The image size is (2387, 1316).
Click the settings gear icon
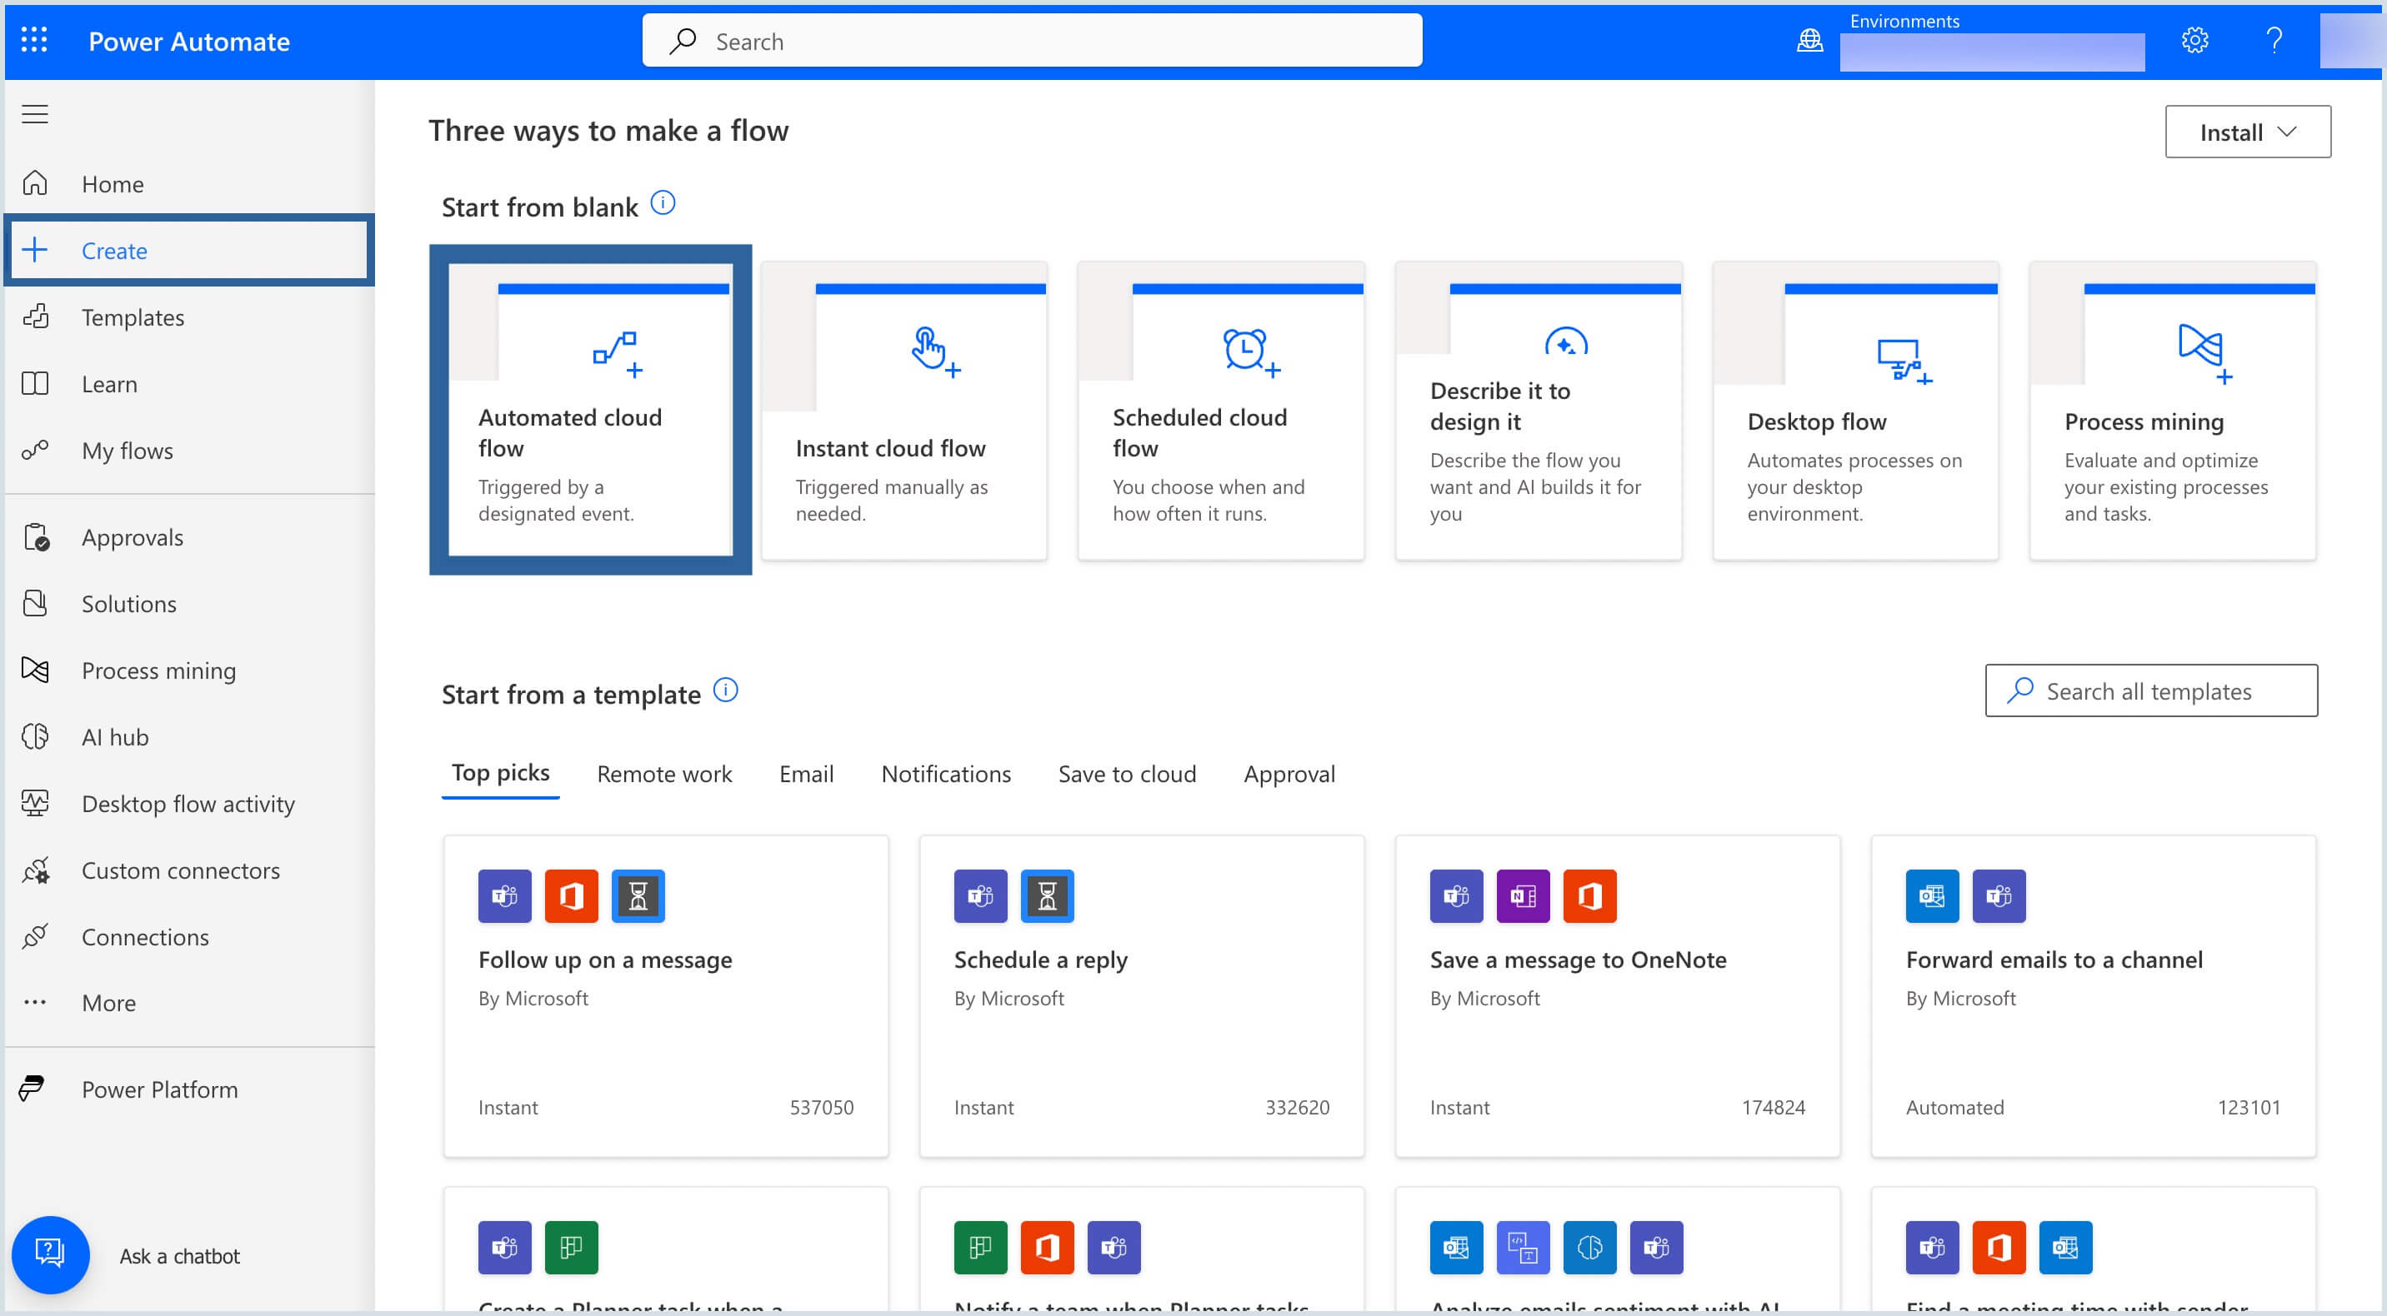pyautogui.click(x=2194, y=41)
